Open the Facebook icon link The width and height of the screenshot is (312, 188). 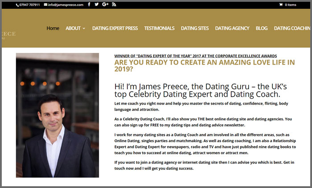tap(89, 4)
